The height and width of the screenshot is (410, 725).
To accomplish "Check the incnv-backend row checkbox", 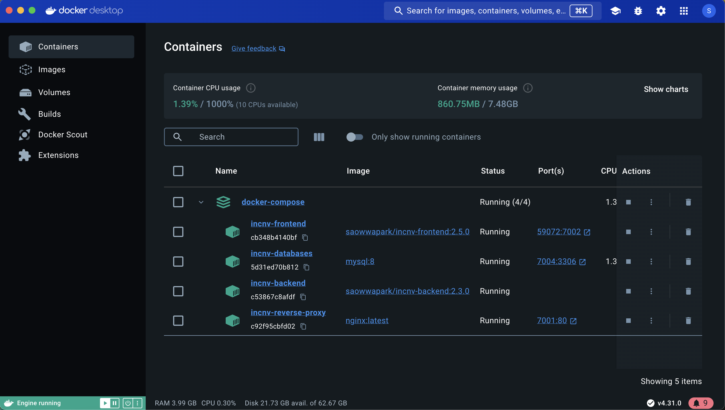I will (178, 291).
